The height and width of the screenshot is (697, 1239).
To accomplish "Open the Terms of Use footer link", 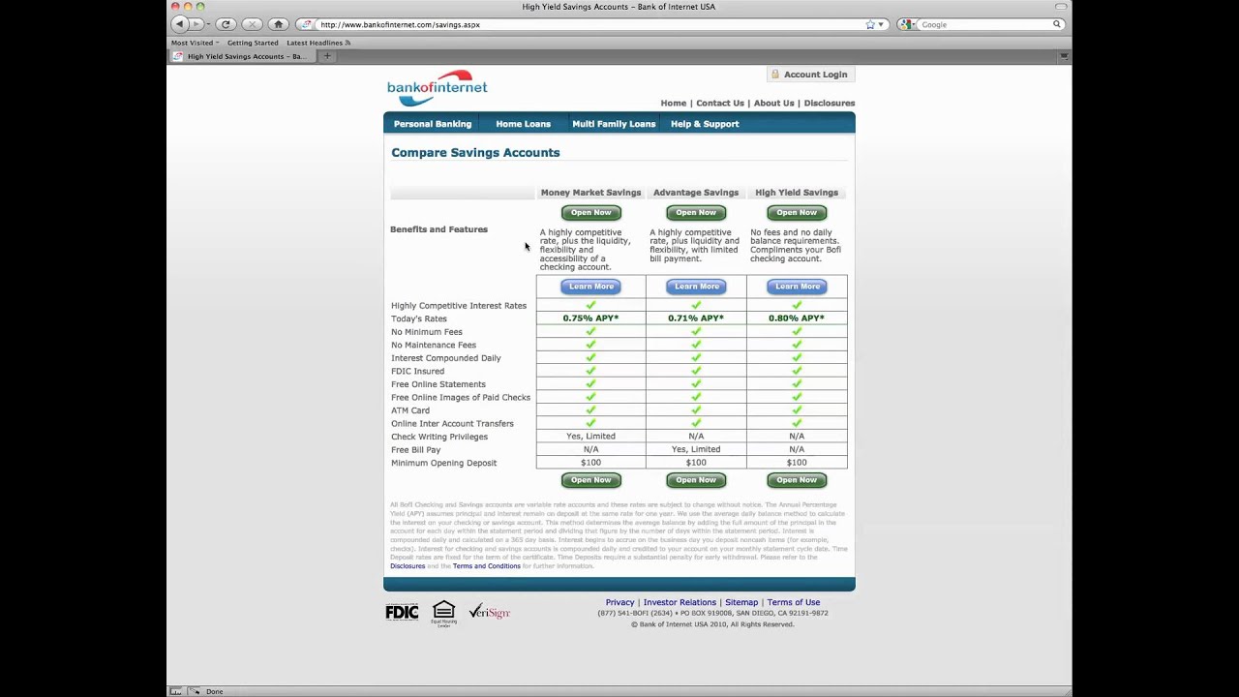I will [x=794, y=602].
